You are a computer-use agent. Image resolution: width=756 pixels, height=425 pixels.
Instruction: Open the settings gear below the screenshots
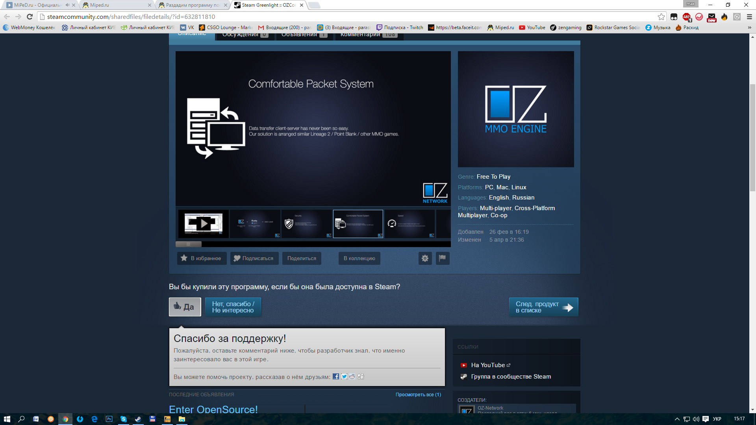(x=425, y=259)
